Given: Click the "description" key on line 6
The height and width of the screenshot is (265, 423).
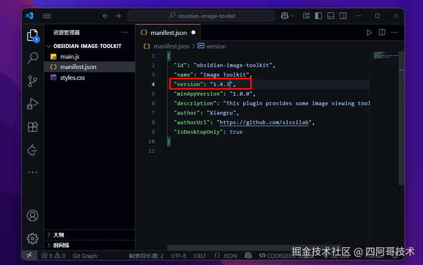Looking at the screenshot, I should point(195,103).
